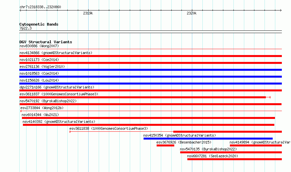This screenshot has height=172, width=291.
Task: Click esv3611838 (1000GenomesConsortiumPhase3) label
Action: pyautogui.click(x=109, y=128)
